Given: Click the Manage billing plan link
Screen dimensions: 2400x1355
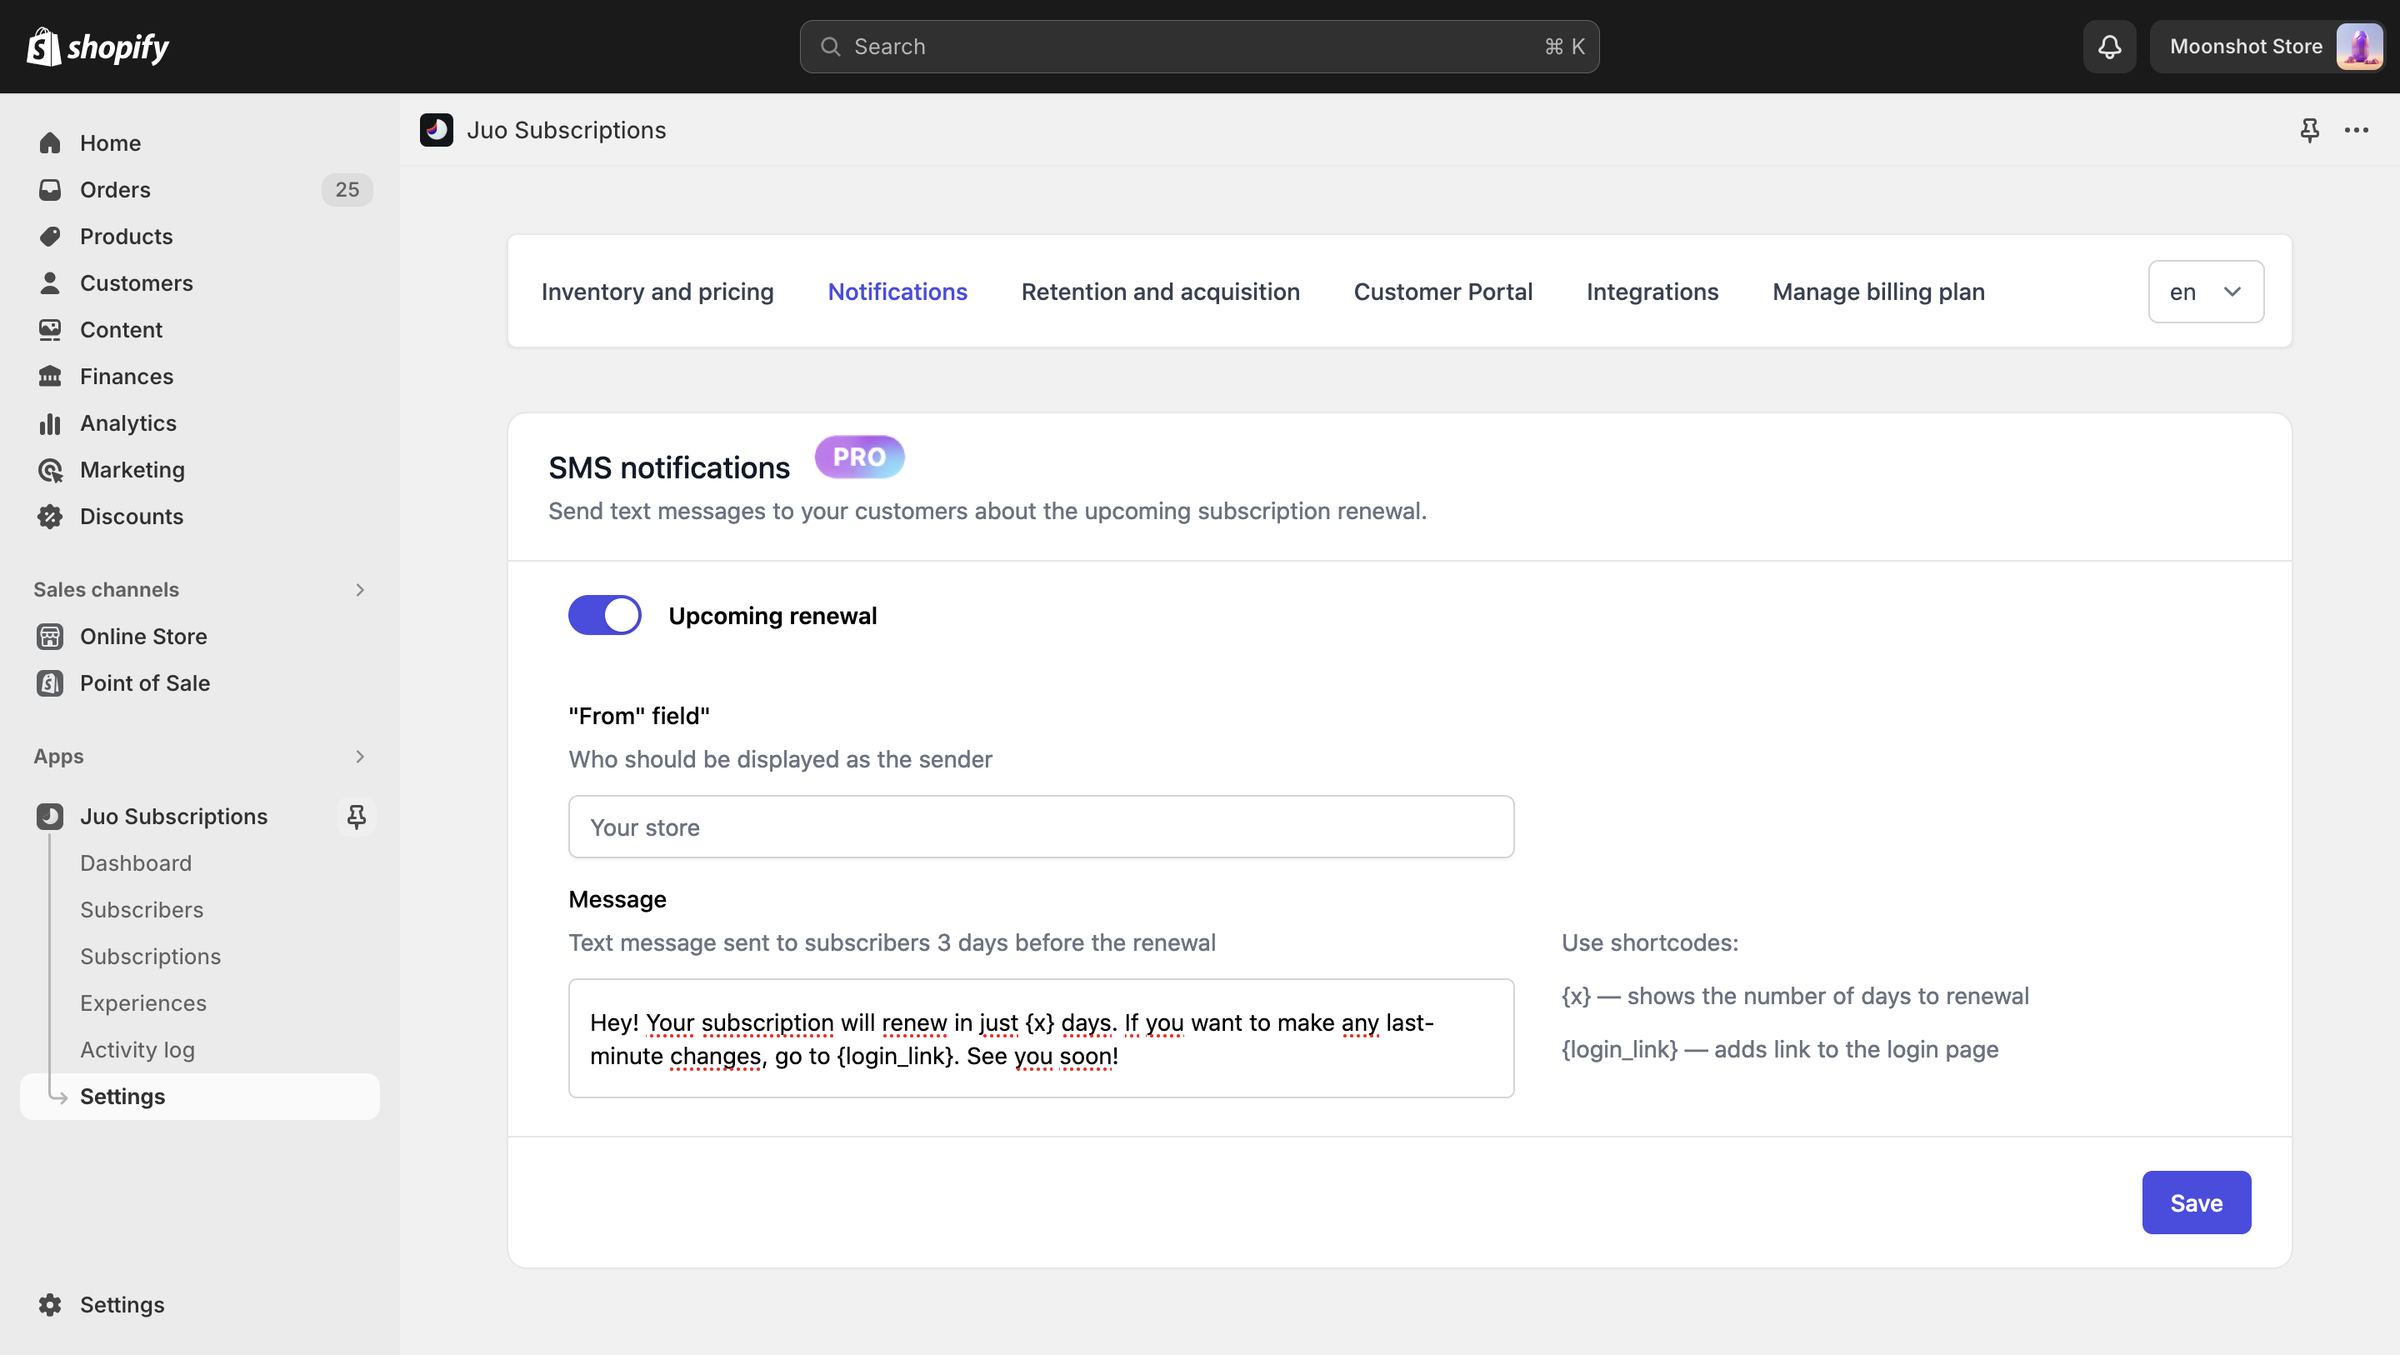Looking at the screenshot, I should point(1877,290).
